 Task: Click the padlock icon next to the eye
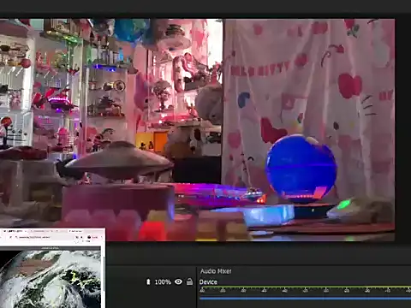[189, 281]
